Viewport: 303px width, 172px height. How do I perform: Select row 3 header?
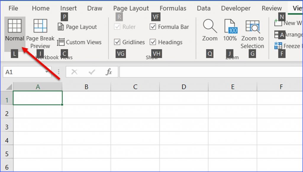click(7, 125)
